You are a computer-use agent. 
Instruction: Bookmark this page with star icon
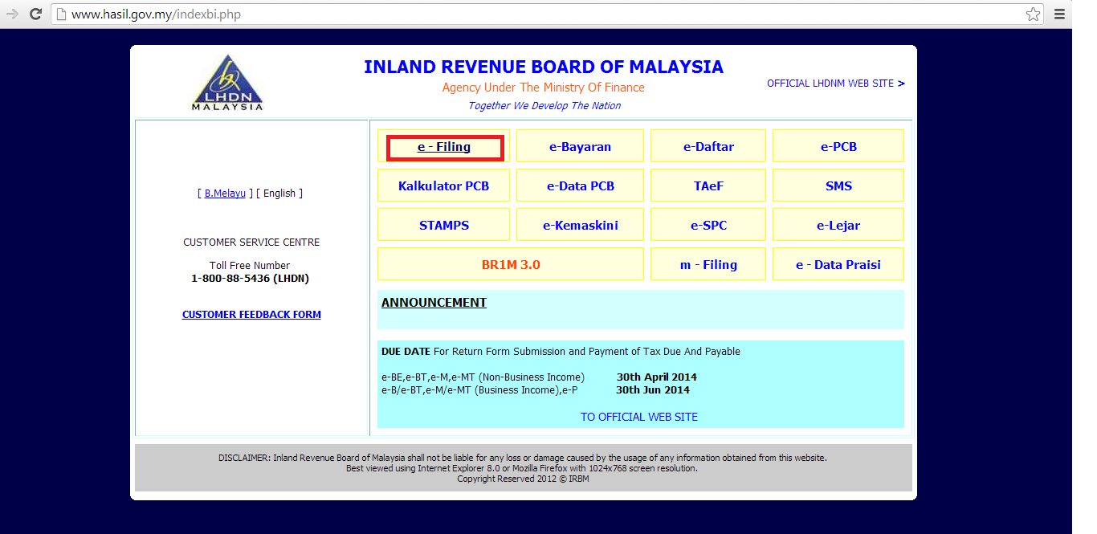point(1033,14)
